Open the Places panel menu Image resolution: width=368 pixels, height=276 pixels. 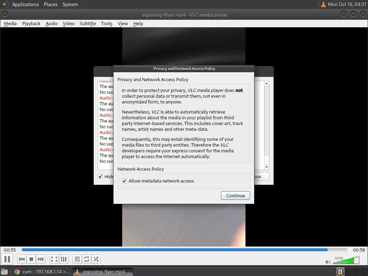point(51,4)
